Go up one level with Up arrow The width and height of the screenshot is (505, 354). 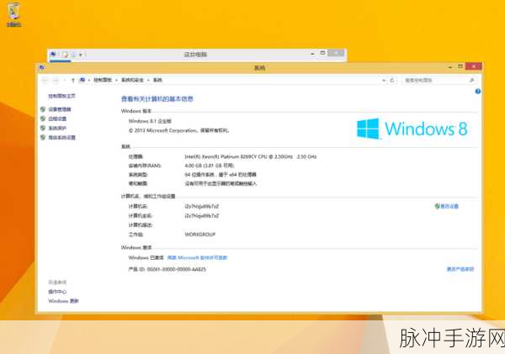pos(73,80)
